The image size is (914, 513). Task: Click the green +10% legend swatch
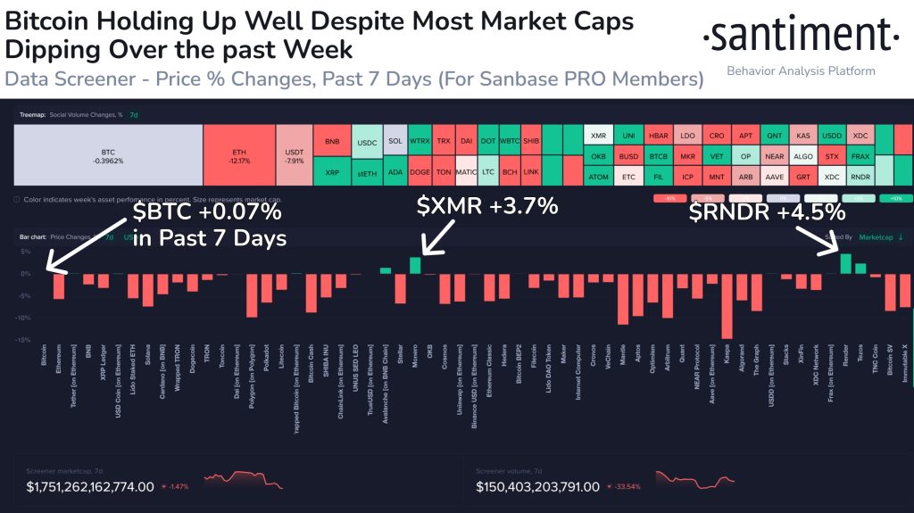click(x=895, y=198)
